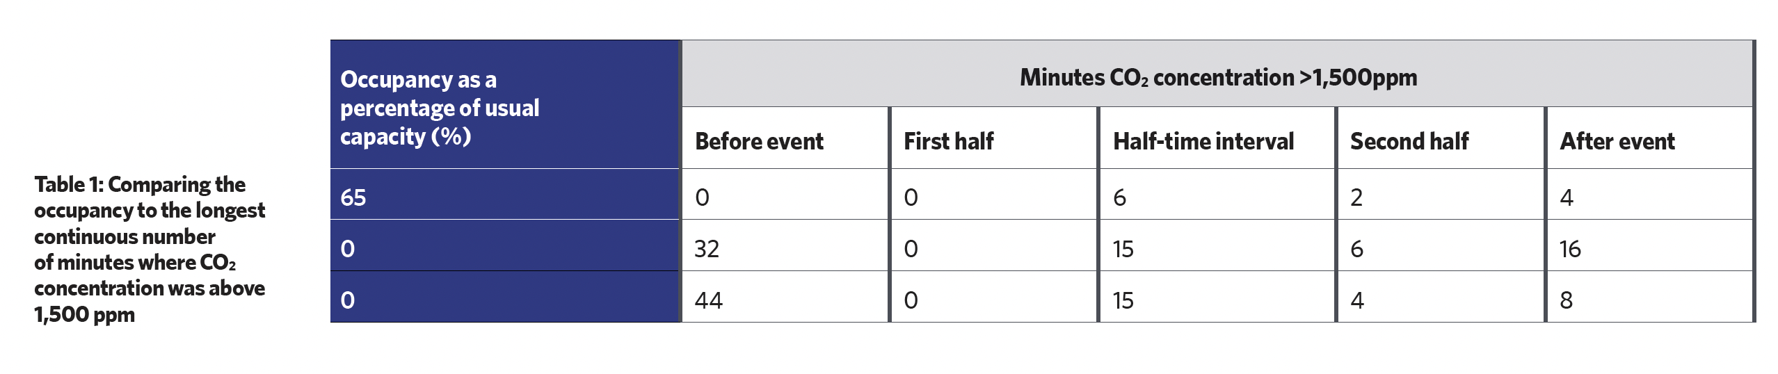Click the Before event cell showing 44

point(785,297)
